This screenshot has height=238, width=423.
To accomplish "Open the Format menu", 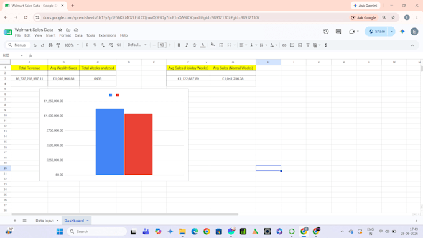I will (65, 35).
